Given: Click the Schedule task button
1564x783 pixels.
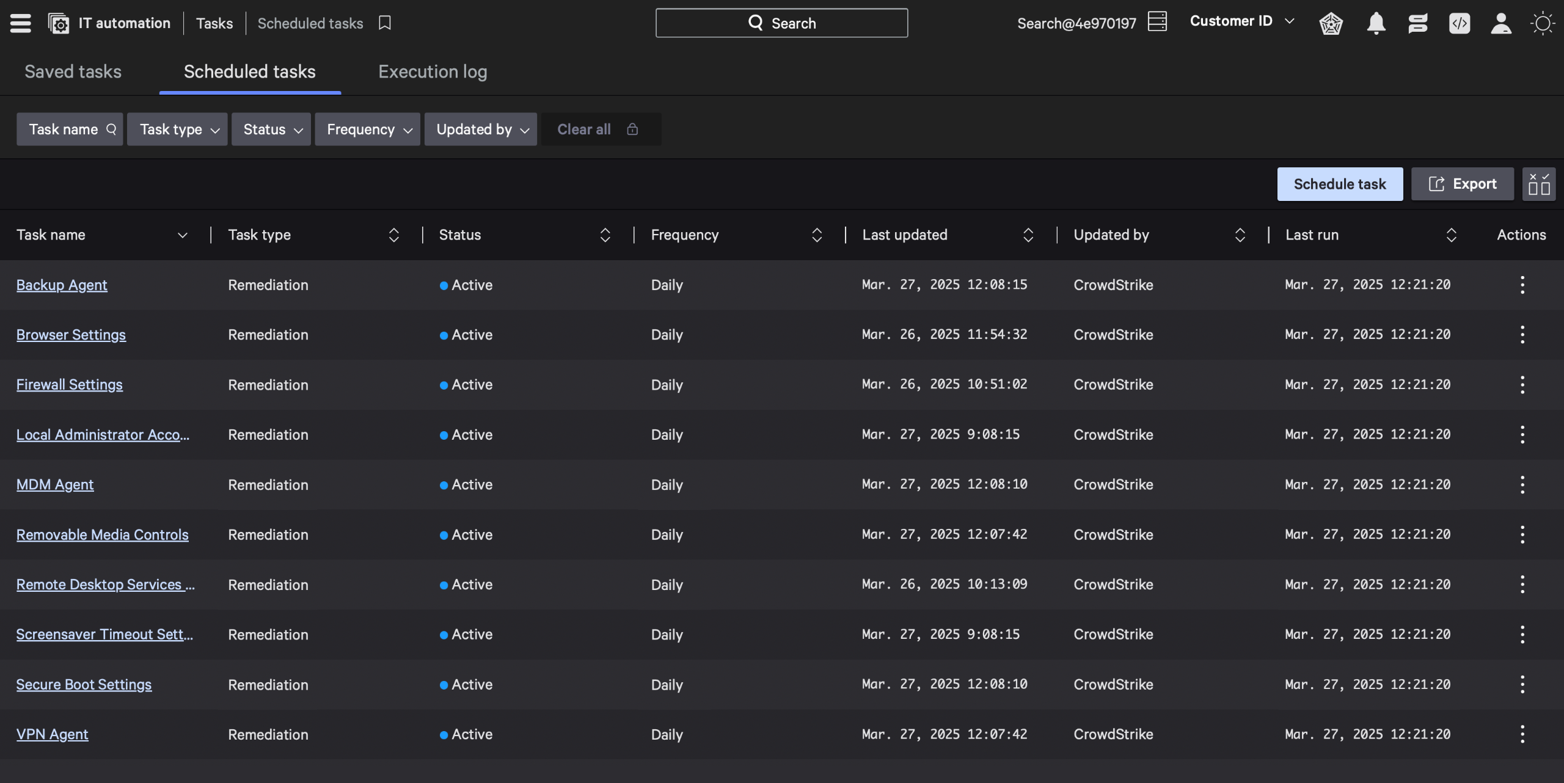Looking at the screenshot, I should (1339, 184).
